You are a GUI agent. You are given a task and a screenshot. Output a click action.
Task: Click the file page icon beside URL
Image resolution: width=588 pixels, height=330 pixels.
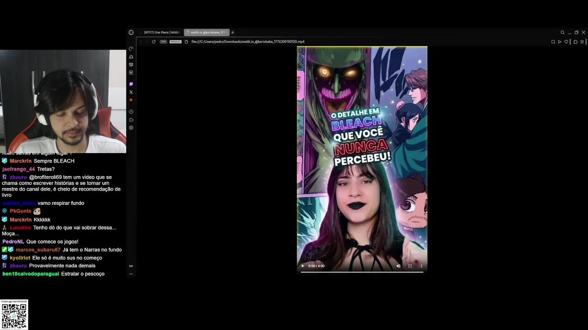(x=186, y=42)
